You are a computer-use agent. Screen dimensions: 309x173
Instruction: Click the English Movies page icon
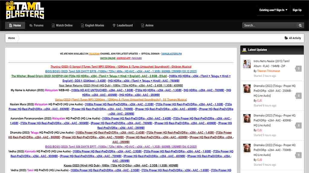82,26
